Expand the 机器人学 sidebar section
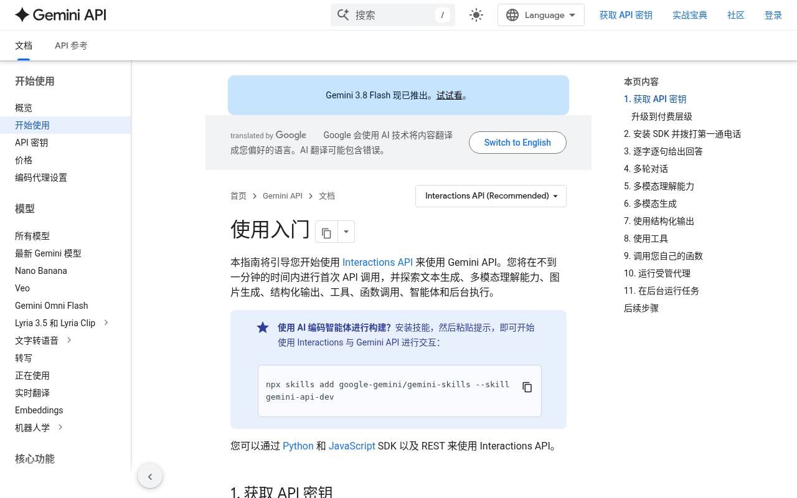 (60, 427)
